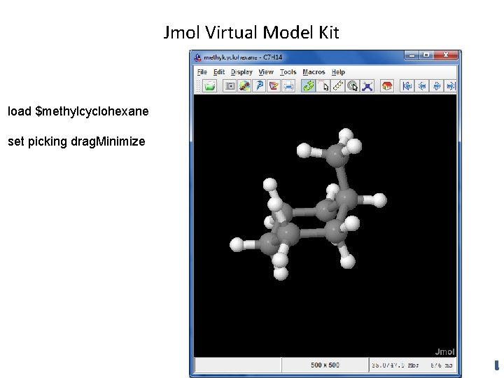This screenshot has width=504, height=378.
Task: Open the Tools menu
Action: [288, 72]
